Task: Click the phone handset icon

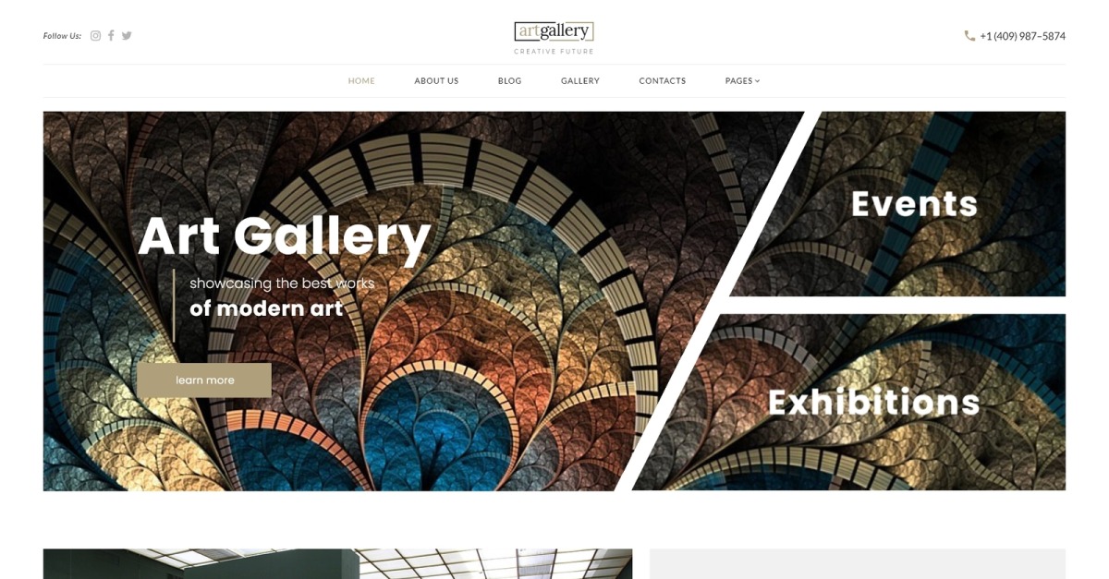Action: point(969,36)
